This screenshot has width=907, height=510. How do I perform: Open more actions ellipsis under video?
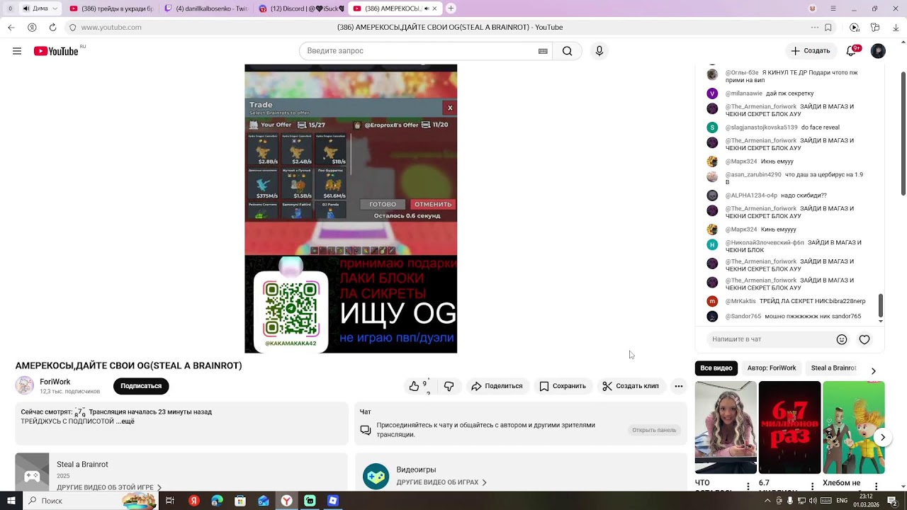pos(679,386)
